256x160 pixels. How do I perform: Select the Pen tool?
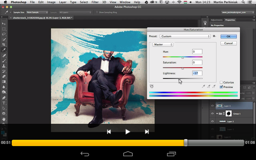4,98
